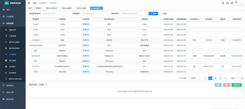Click the go-to-page number input
The height and width of the screenshot is (109, 245).
238,78
